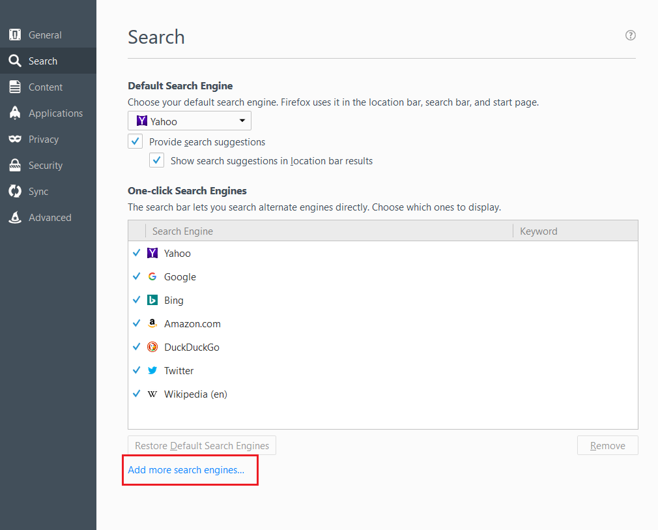Go to the General preferences tab
This screenshot has width=658, height=530.
click(48, 35)
